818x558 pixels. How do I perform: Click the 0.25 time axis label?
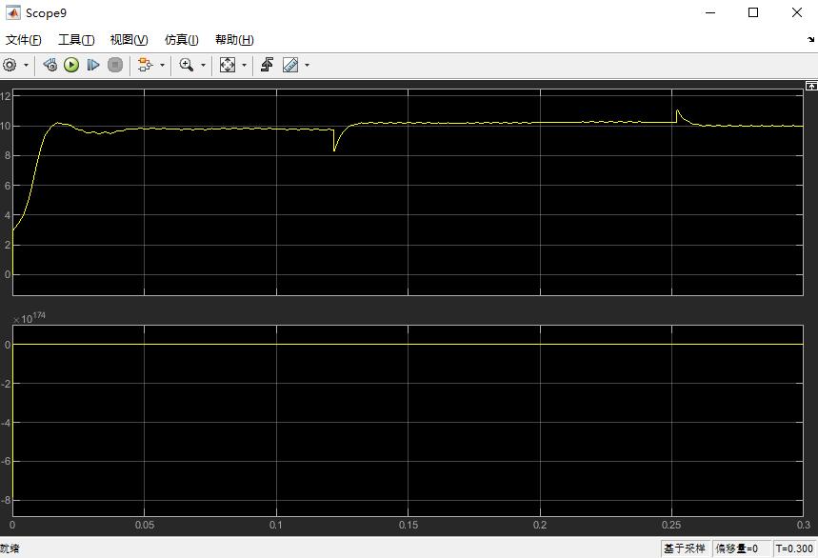[671, 525]
